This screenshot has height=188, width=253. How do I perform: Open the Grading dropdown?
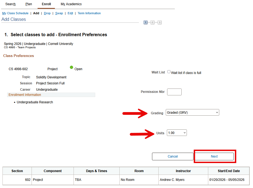point(192,112)
